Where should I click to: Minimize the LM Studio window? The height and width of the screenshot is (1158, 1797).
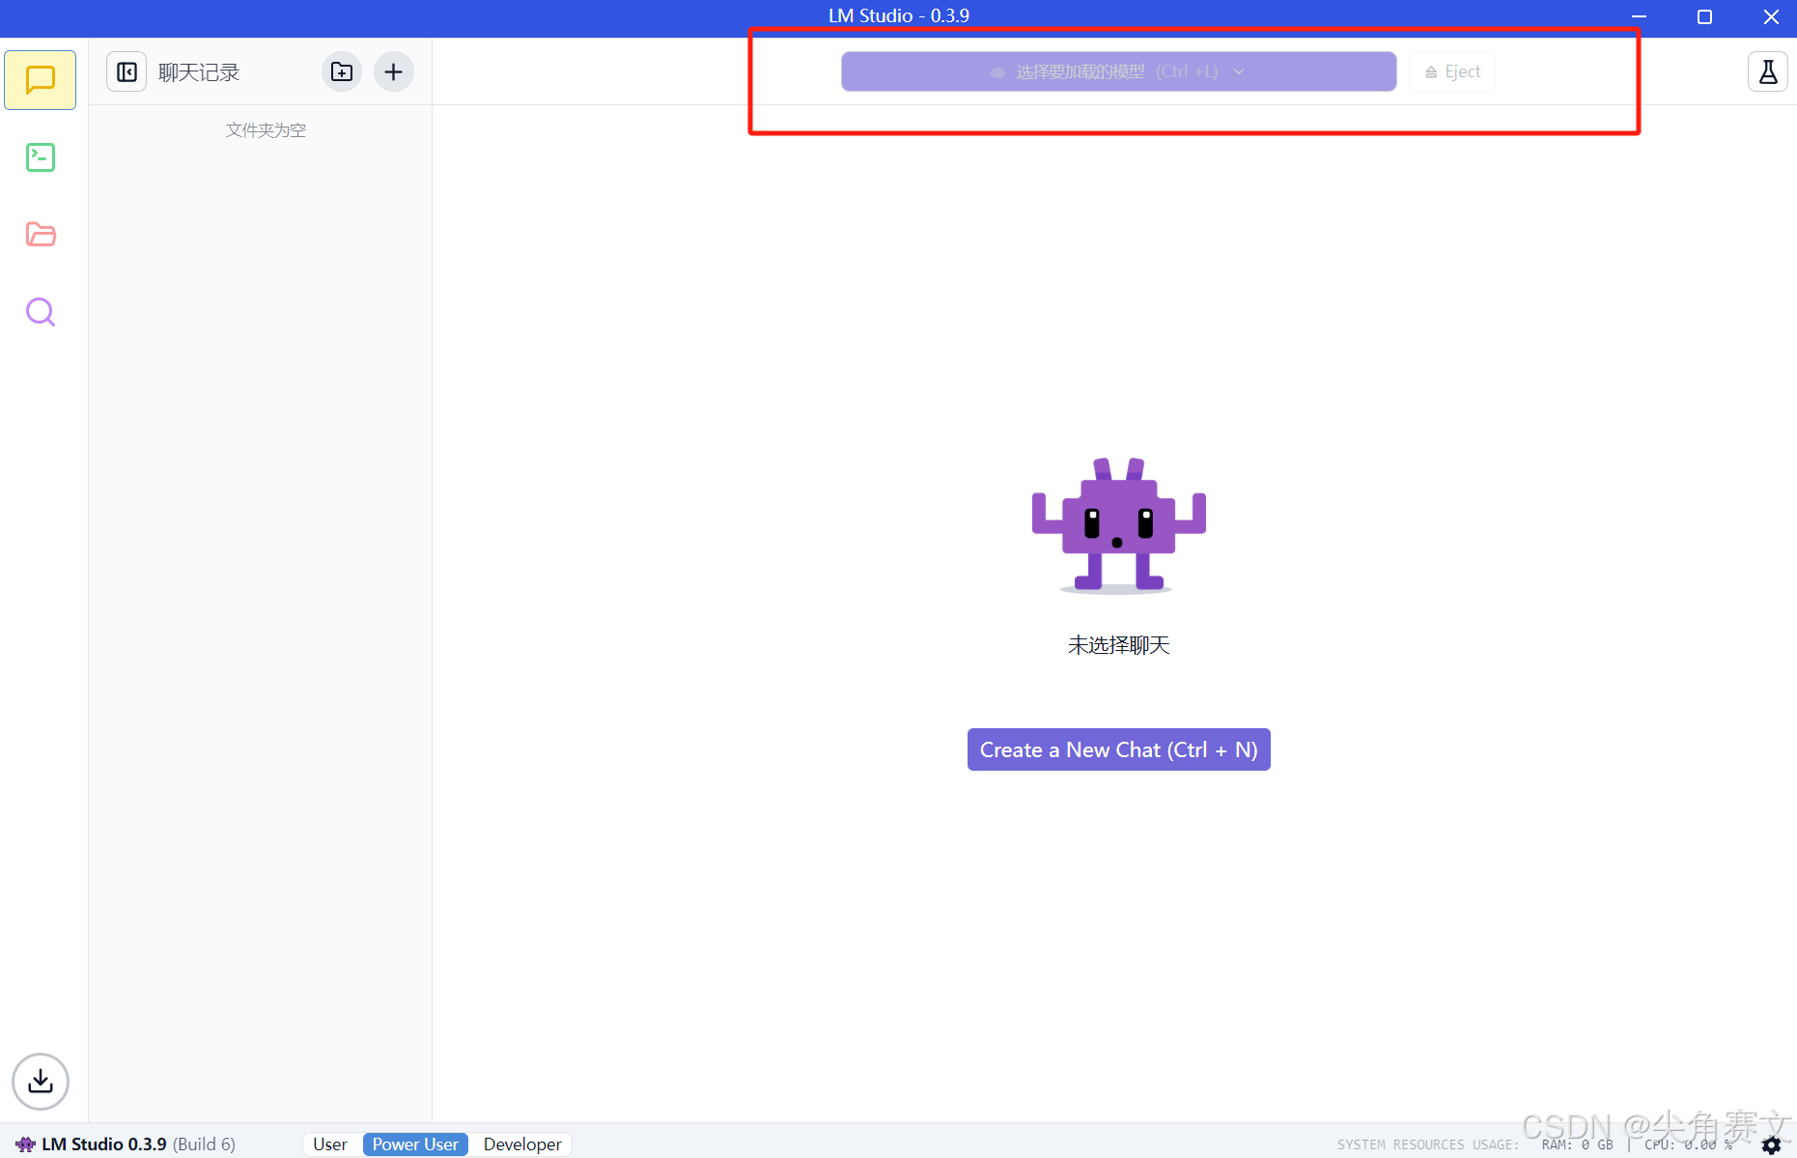1639,16
